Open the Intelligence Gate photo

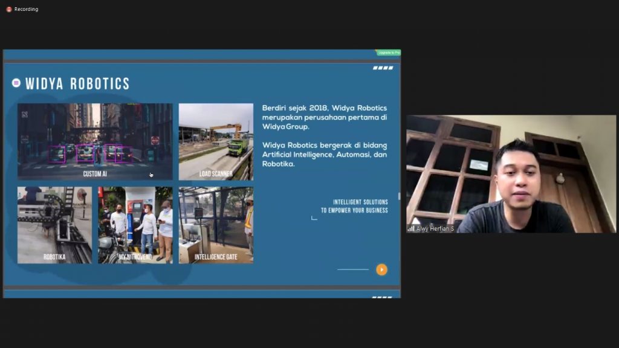(216, 225)
